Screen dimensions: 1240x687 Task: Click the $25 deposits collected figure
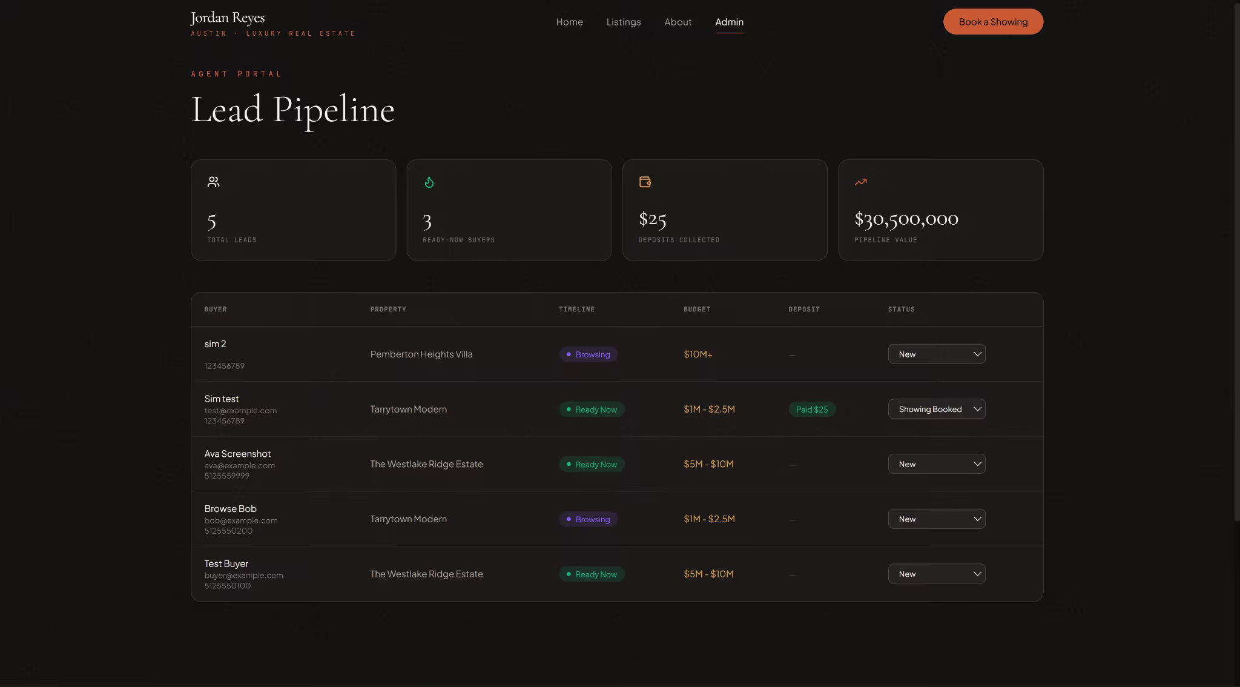[x=653, y=219]
